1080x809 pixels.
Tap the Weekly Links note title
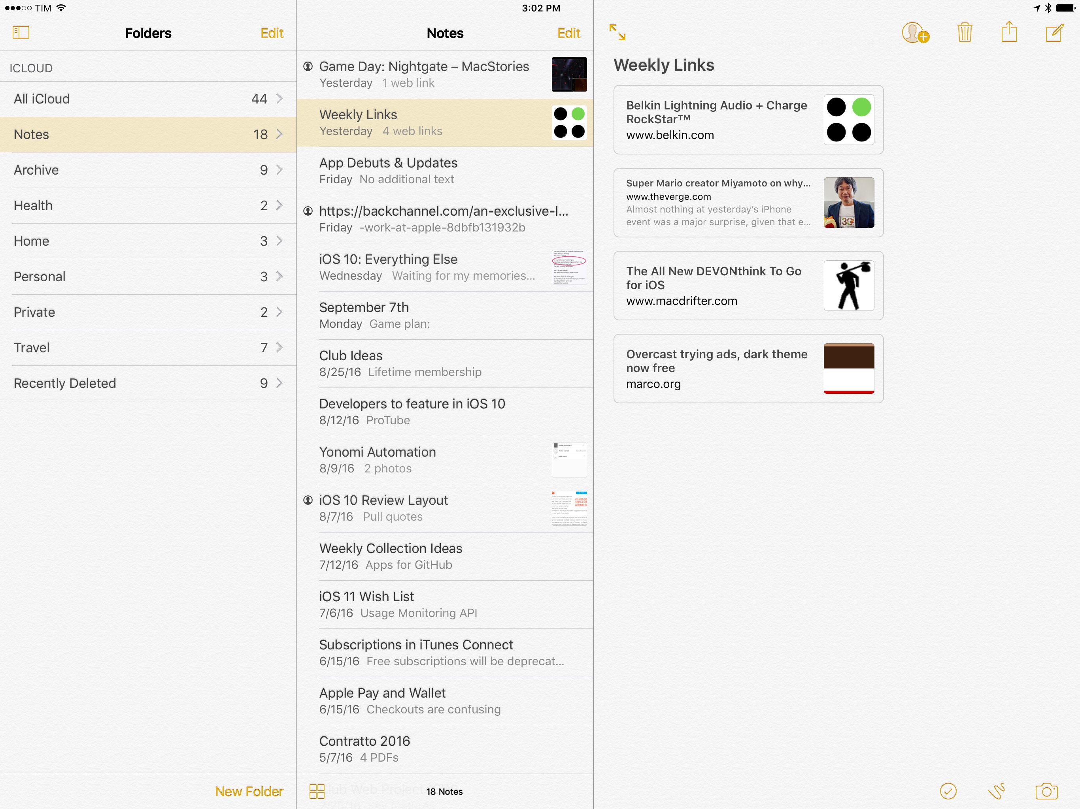tap(663, 65)
